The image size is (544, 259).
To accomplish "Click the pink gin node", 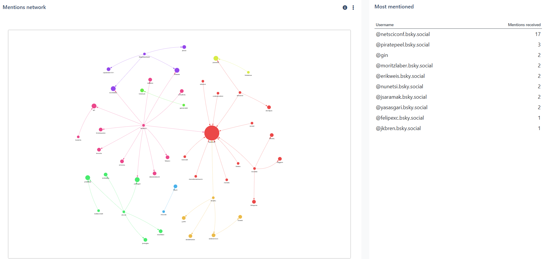I will pyautogui.click(x=94, y=106).
